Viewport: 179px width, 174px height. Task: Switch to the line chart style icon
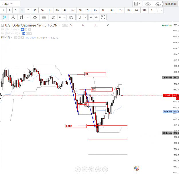point(13,17)
